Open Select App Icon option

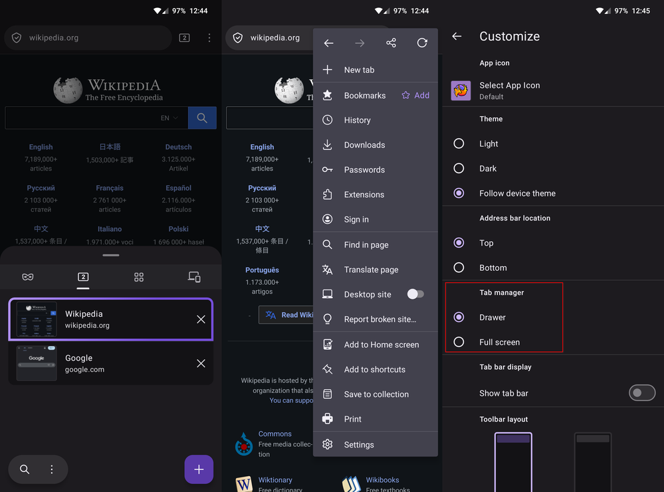click(x=553, y=90)
